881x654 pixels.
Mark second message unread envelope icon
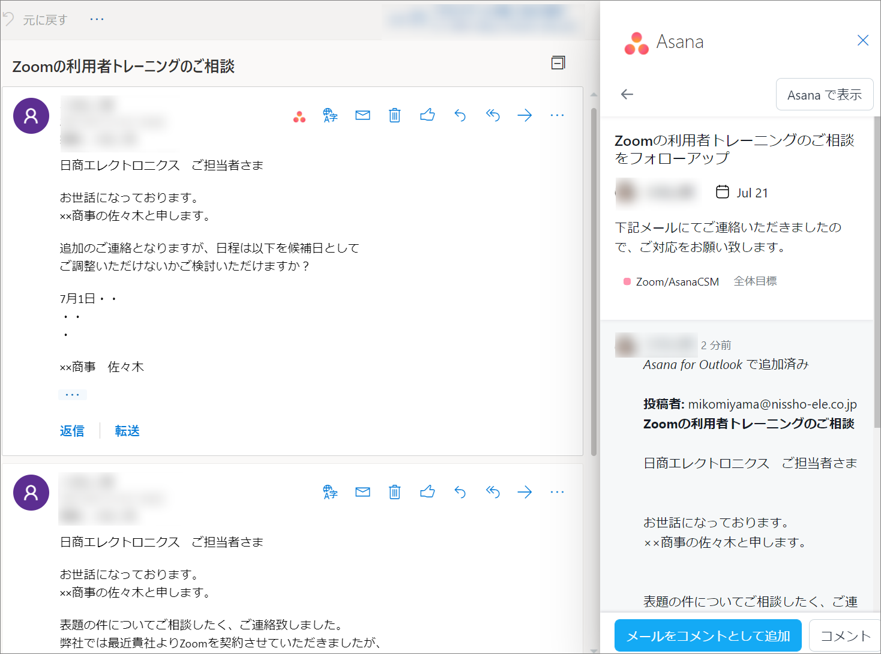click(362, 492)
